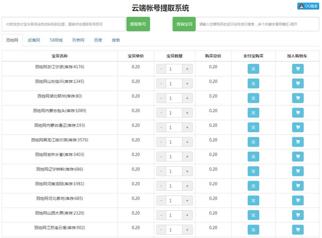Click the 宝贝单价 column header
The image size is (322, 238).
(x=136, y=56)
